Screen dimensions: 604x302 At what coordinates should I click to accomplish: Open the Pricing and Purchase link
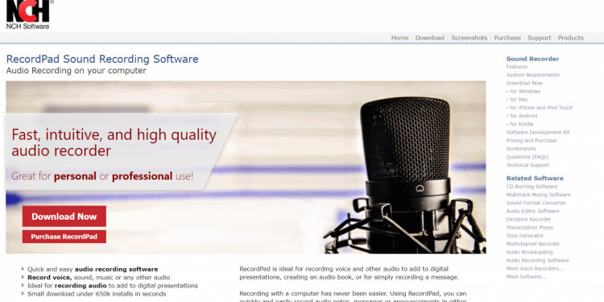click(x=532, y=140)
